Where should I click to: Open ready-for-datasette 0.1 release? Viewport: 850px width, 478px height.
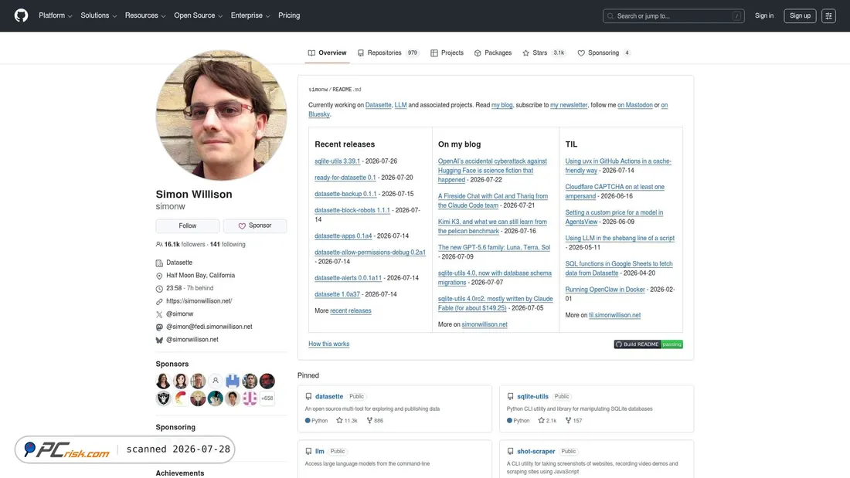345,178
